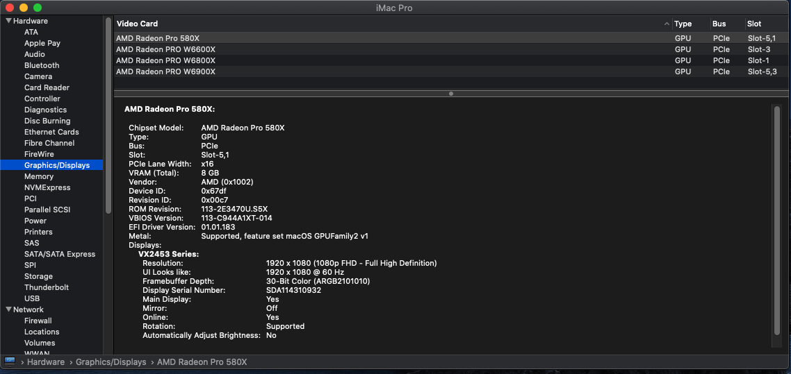
Task: Select Firewall under Network
Action: tap(38, 320)
